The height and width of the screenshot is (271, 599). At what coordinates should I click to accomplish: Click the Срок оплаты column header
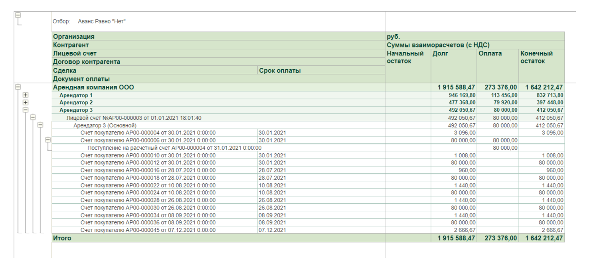pos(280,71)
